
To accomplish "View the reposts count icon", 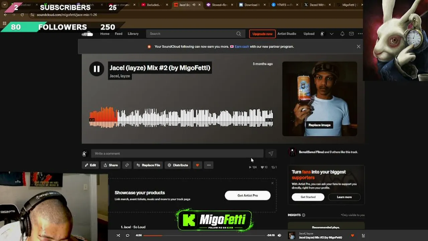I will click(x=274, y=167).
